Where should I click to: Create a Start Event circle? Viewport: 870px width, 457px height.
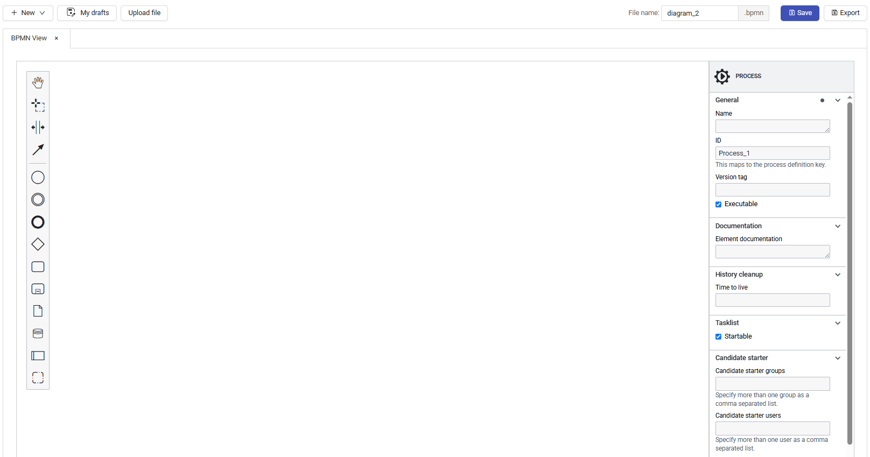click(x=38, y=177)
